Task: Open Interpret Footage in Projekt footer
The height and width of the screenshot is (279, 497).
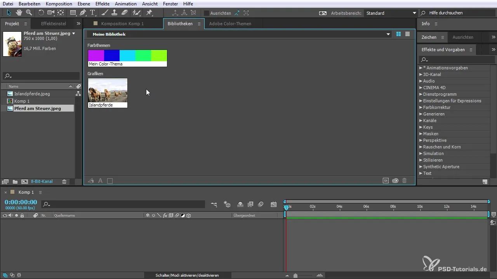Action: click(x=5, y=181)
